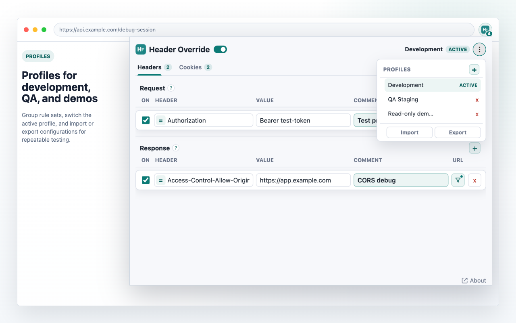Open the three-dot profile menu button

479,49
